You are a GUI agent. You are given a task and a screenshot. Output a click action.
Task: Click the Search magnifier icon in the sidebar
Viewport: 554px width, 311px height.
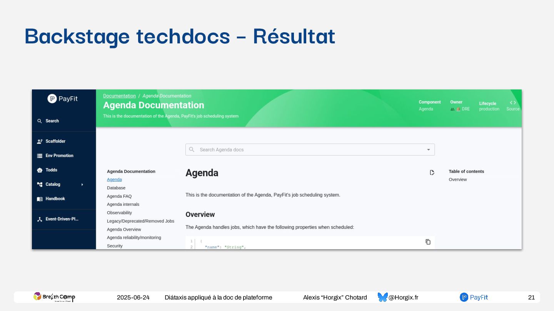point(39,121)
